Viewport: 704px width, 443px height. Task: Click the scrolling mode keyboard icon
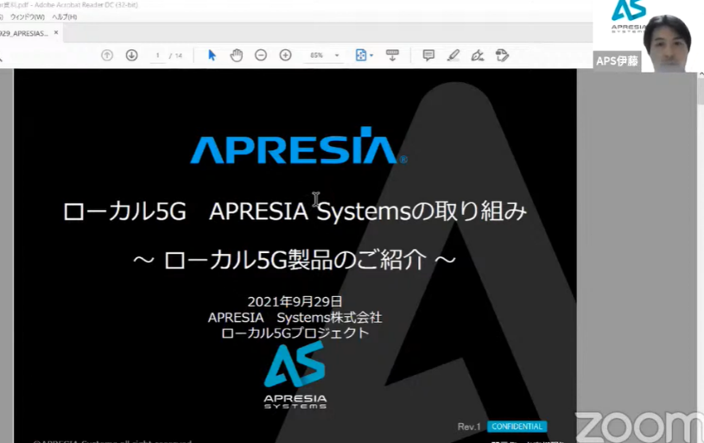click(392, 55)
